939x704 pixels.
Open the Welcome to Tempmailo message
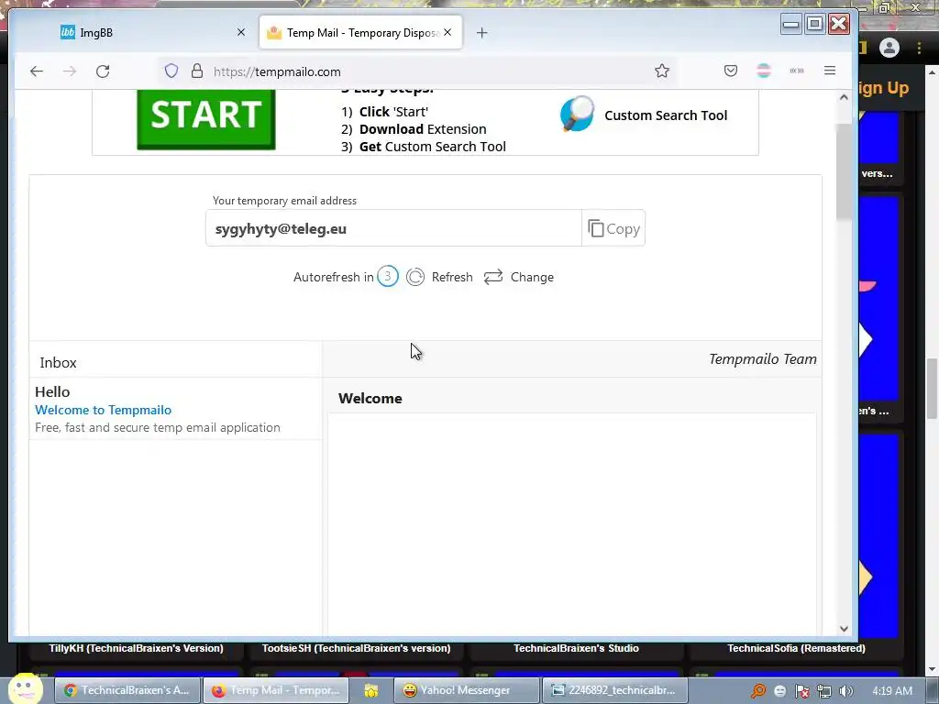pyautogui.click(x=103, y=410)
